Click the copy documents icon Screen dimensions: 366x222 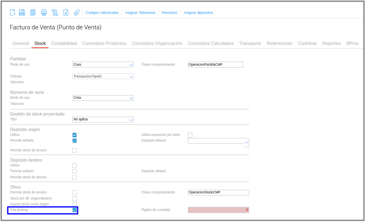(33, 12)
